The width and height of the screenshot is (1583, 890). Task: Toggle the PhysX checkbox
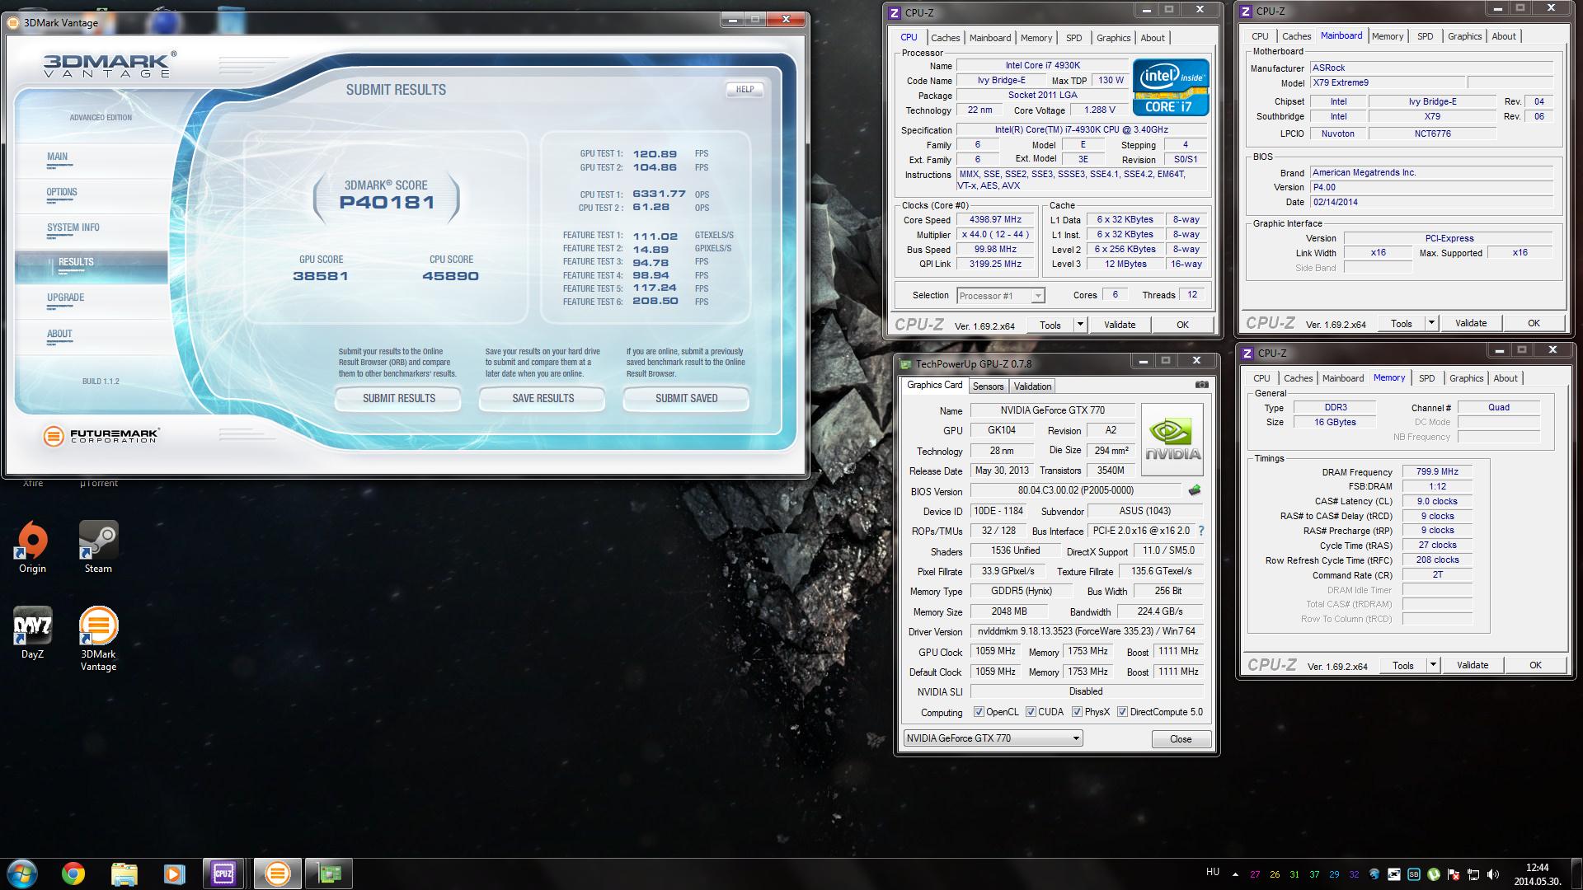(x=1077, y=712)
